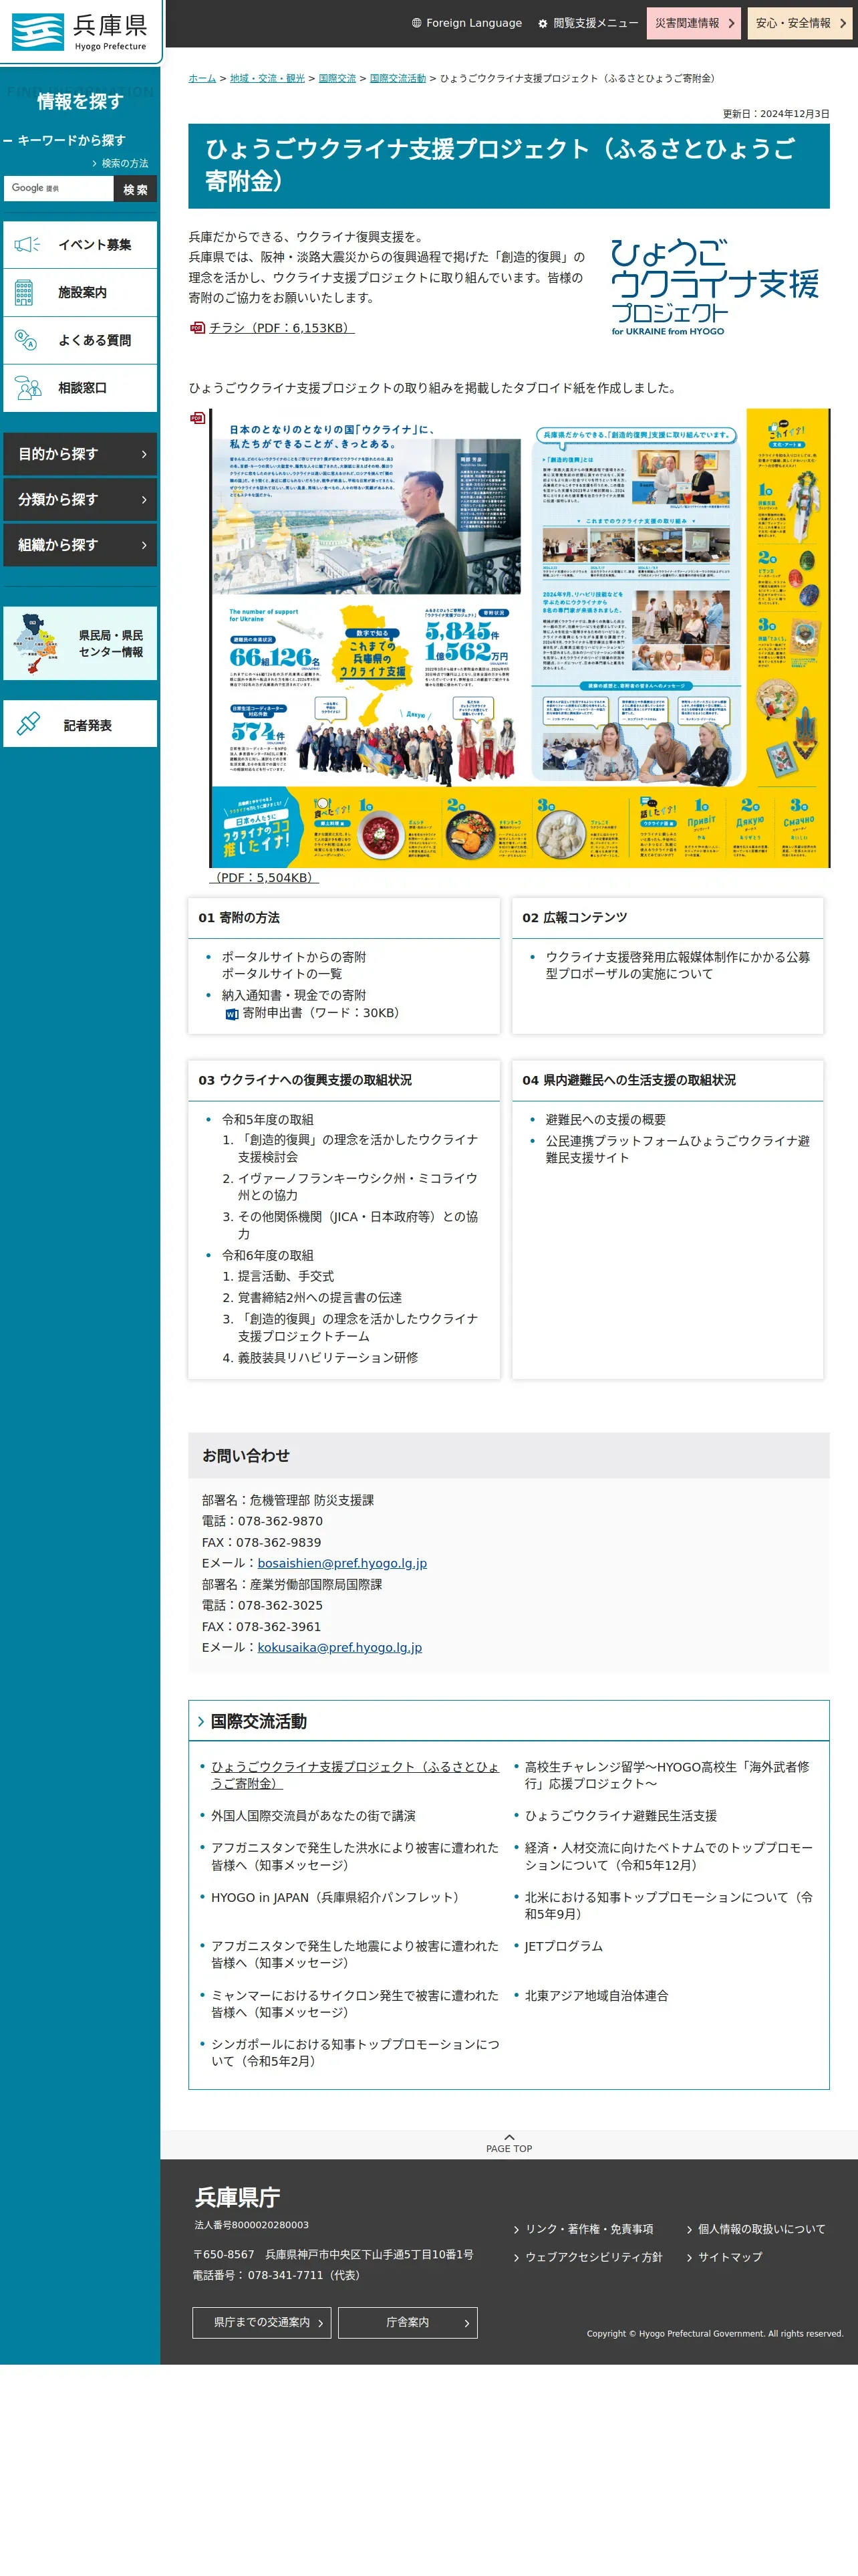Open the (PDF:5,504KB) tabloid link
Screen dimensions: 858x2576
(264, 877)
